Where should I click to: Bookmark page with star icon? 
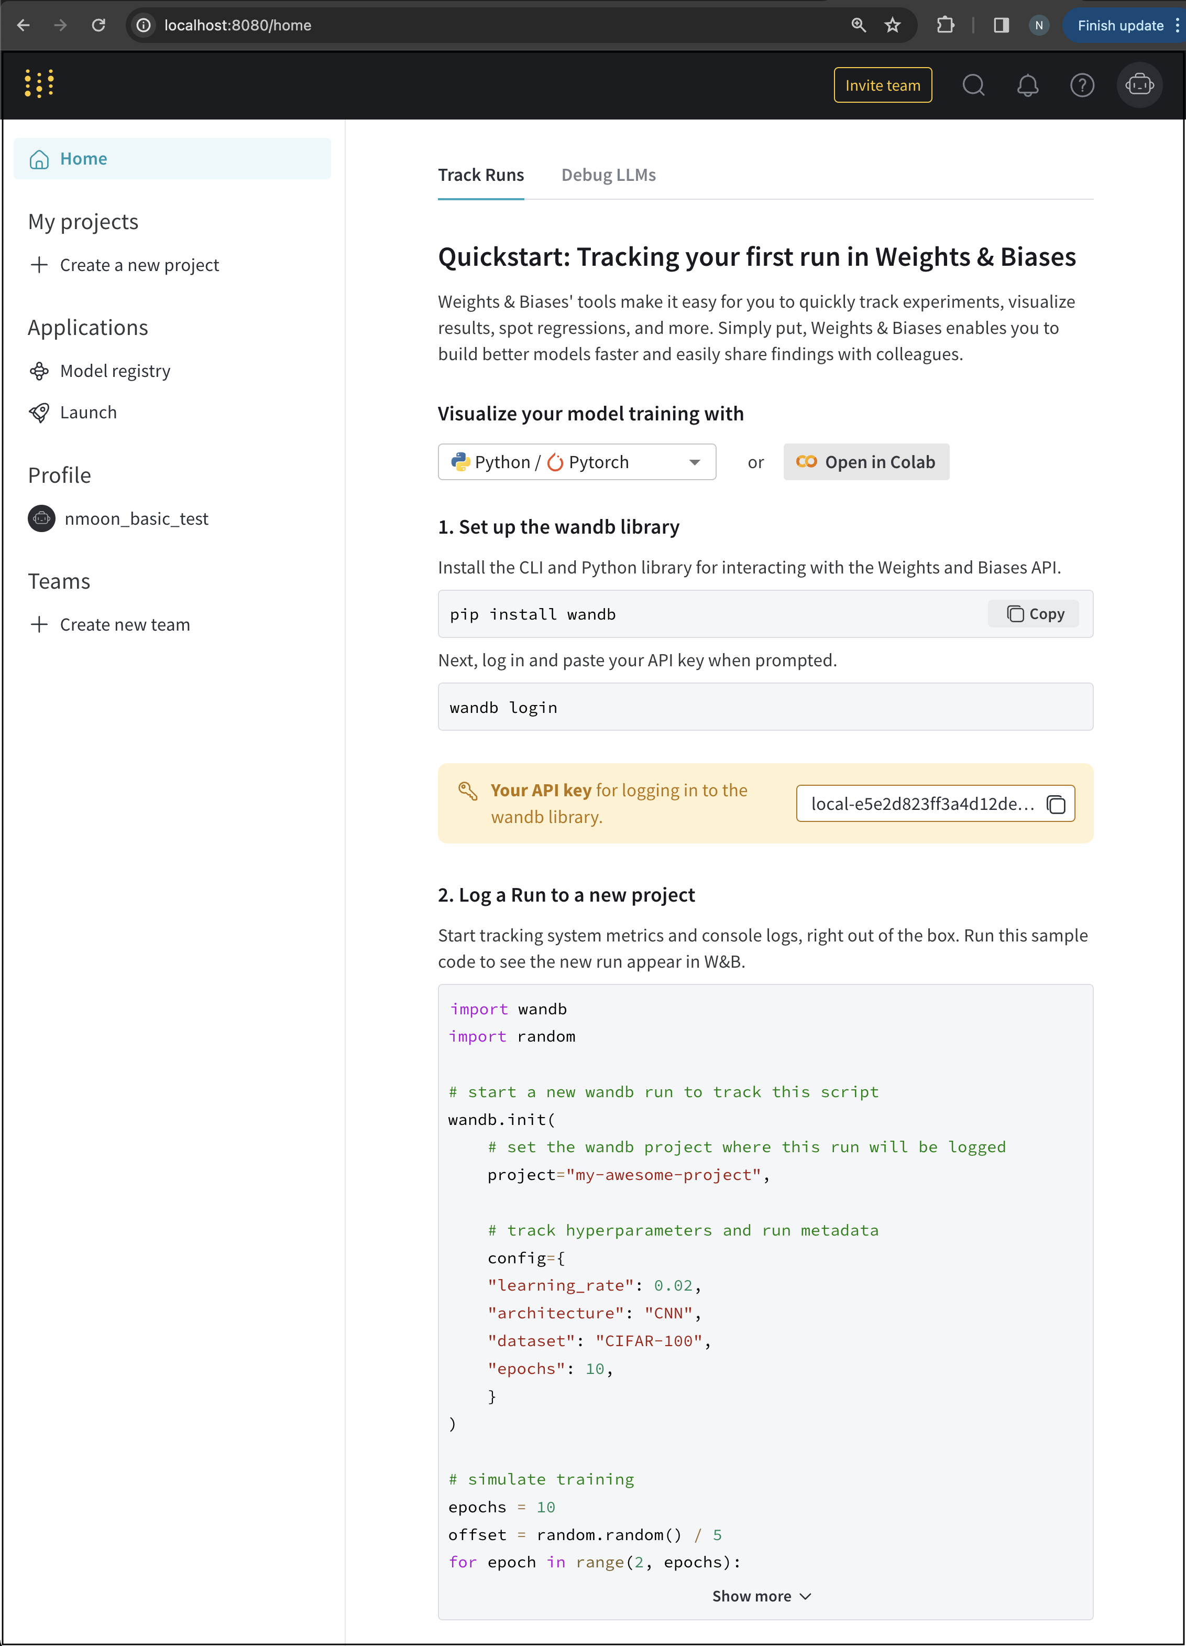[x=892, y=25]
